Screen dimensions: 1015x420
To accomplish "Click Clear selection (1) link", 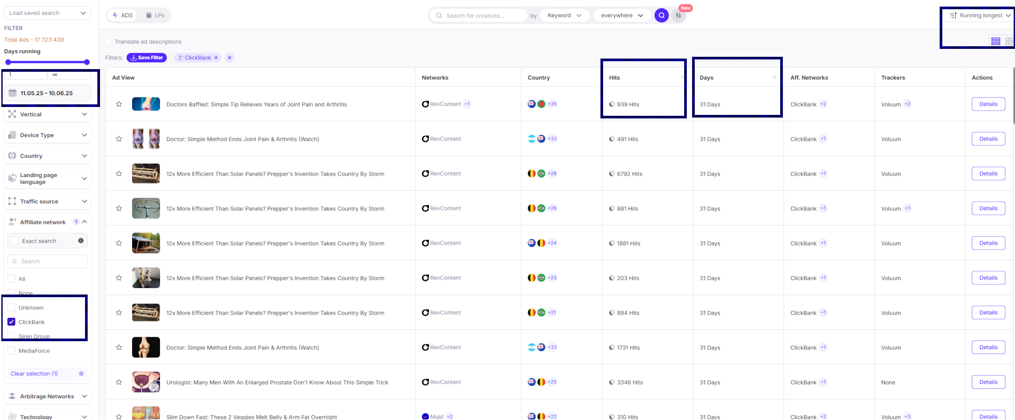I will click(34, 373).
